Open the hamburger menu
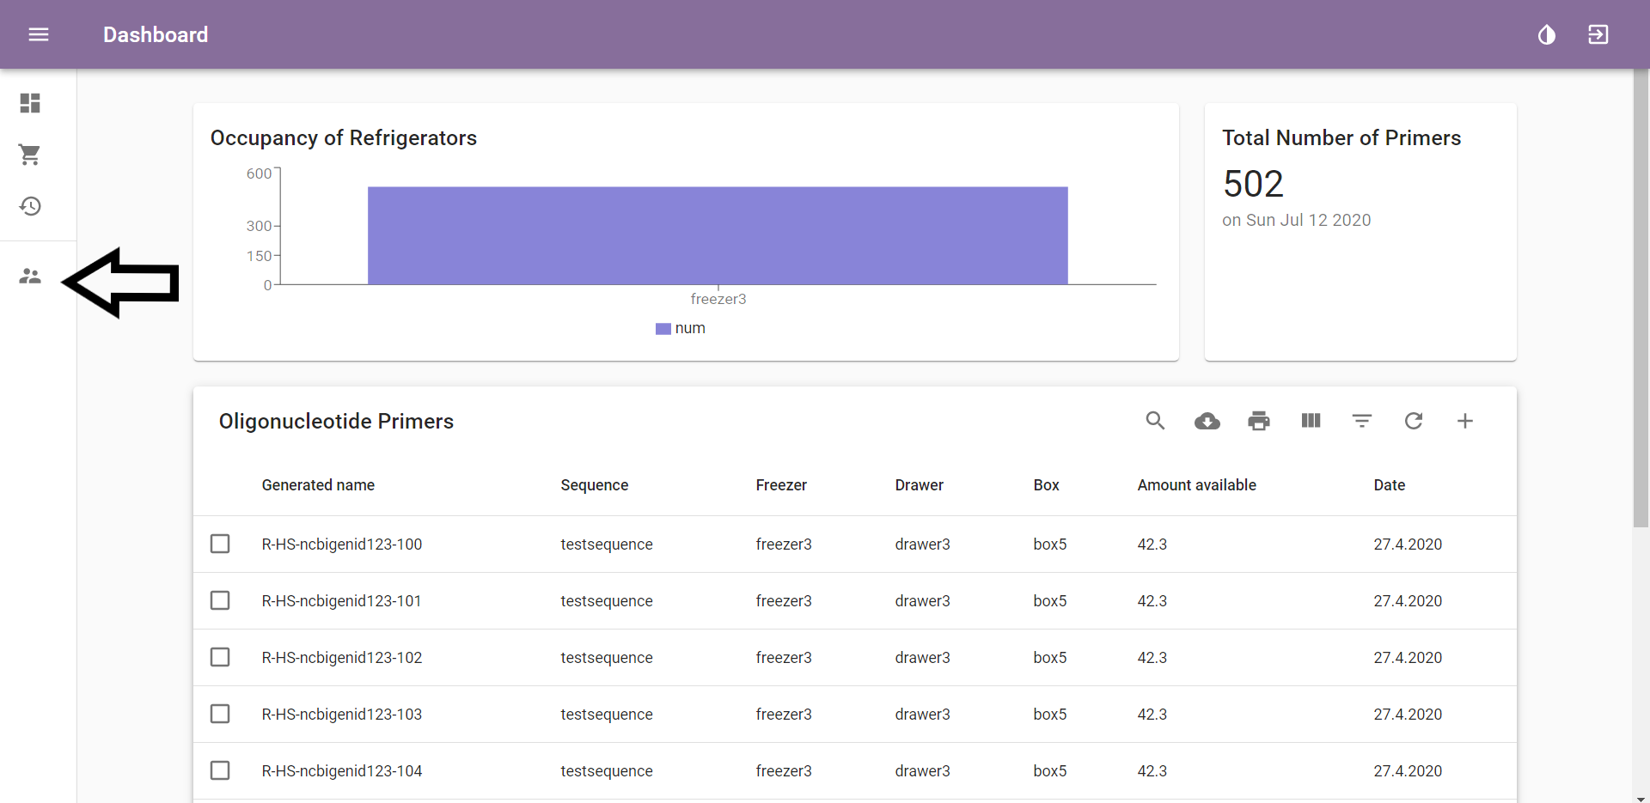 [39, 34]
